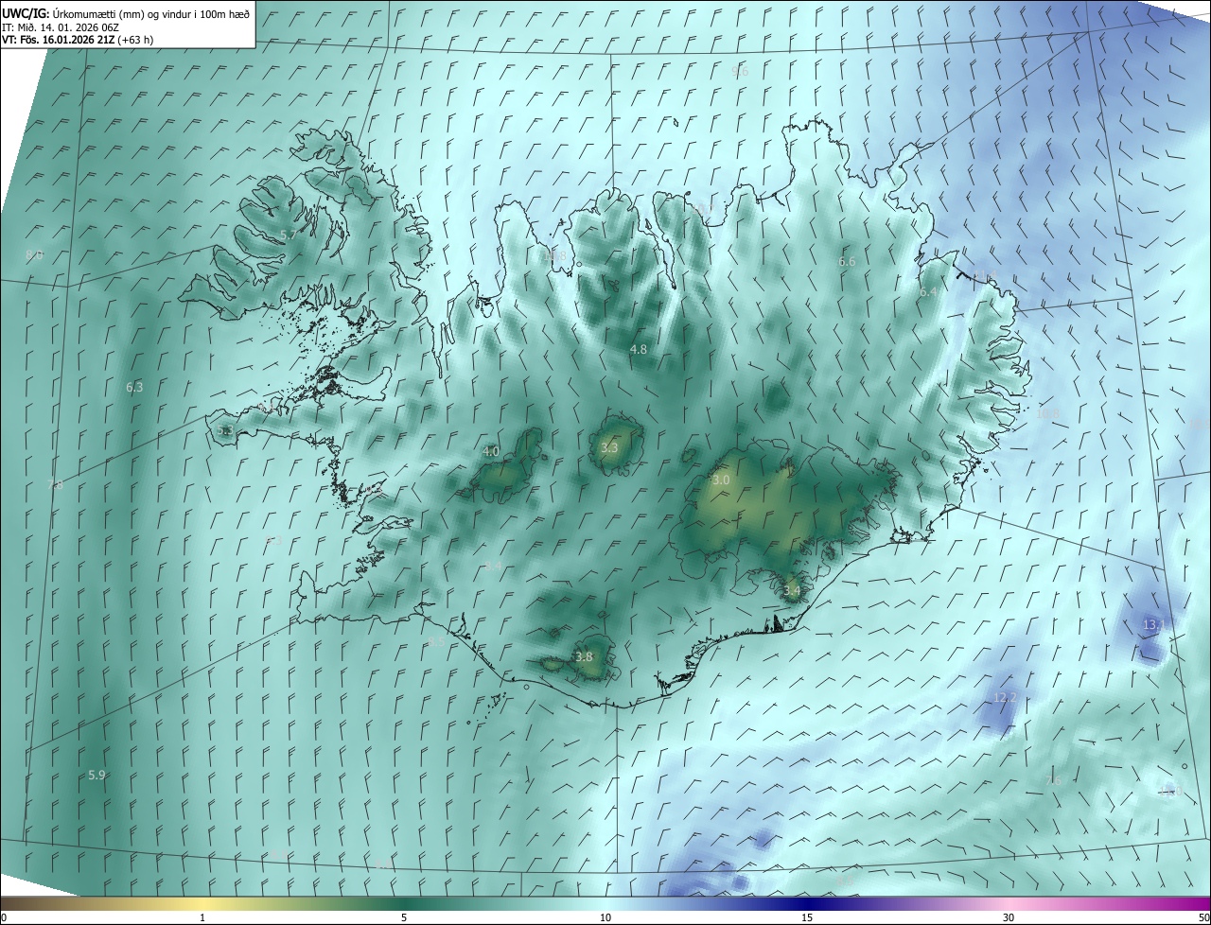The height and width of the screenshot is (925, 1211).
Task: Click the 3.3 value on the central glacier
Action: click(x=609, y=447)
